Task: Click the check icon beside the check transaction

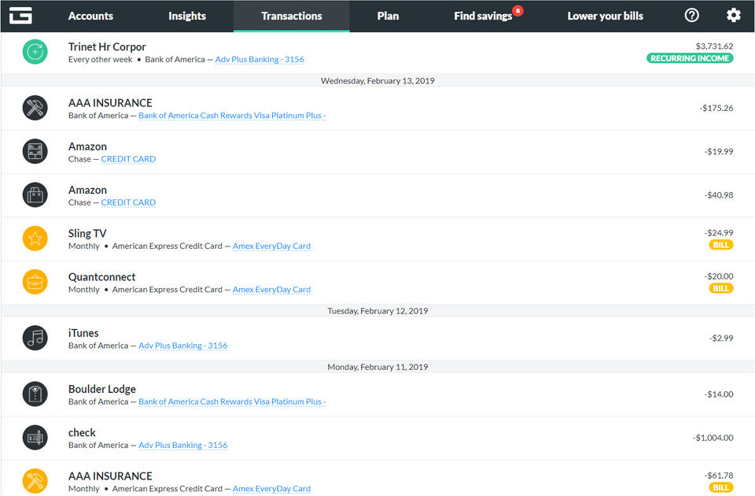Action: (x=35, y=438)
